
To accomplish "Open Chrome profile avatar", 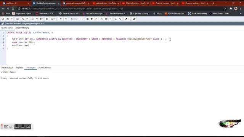I will [236, 8].
